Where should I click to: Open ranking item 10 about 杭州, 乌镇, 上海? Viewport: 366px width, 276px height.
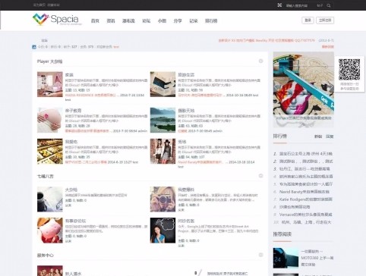[306, 222]
